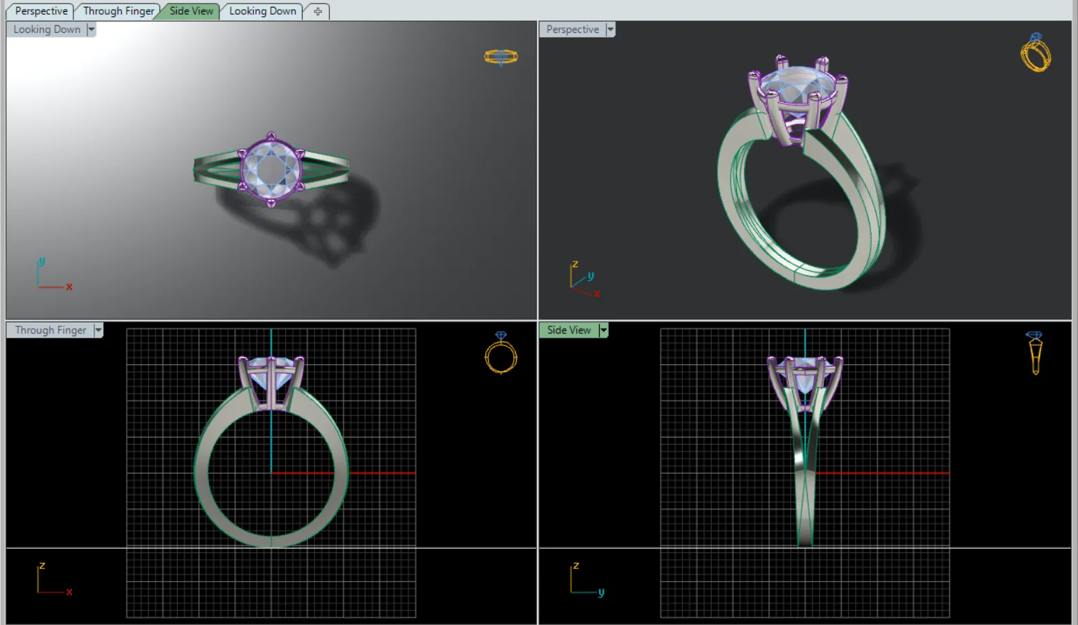Click the XY axis indicator in Looking Down view
Screen dimensions: 1078x625
(55, 273)
